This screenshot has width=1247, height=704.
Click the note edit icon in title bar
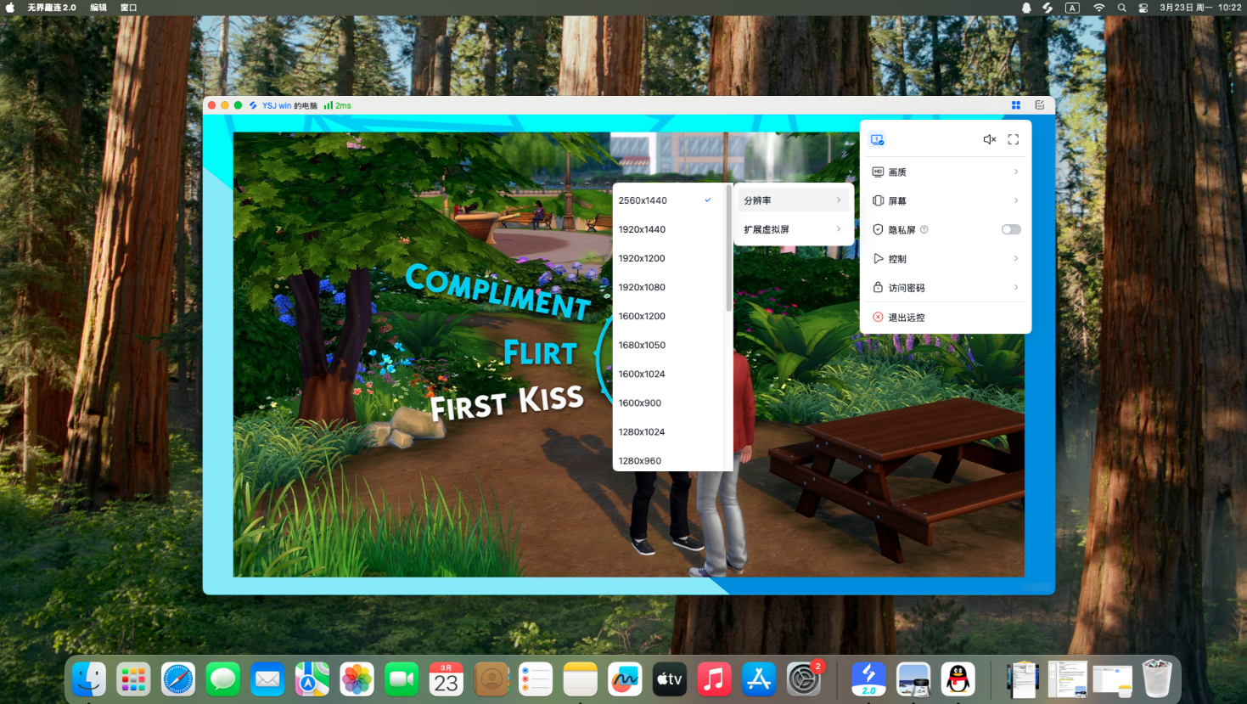tap(1039, 105)
